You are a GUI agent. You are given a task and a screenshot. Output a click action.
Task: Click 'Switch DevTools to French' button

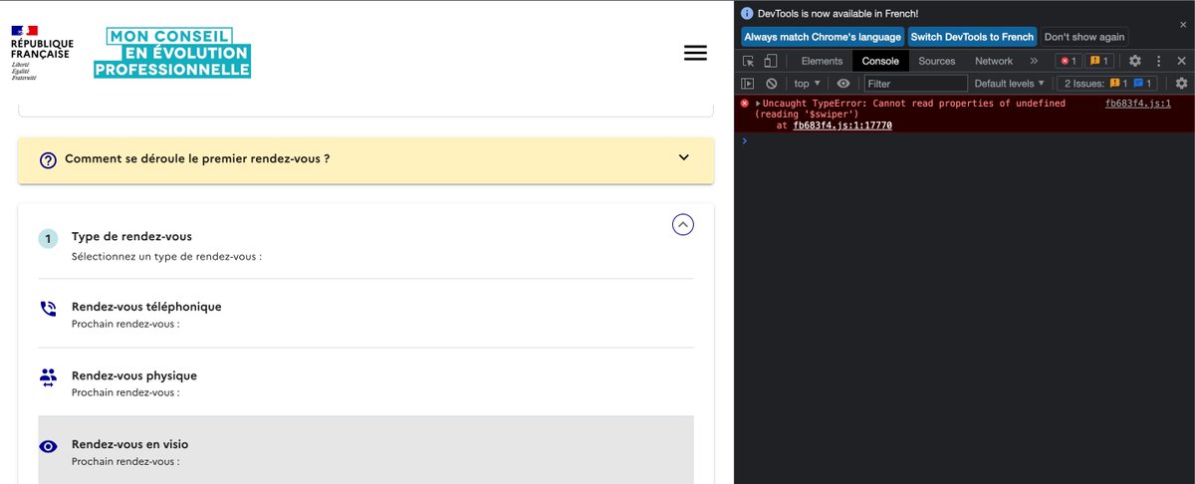[972, 37]
